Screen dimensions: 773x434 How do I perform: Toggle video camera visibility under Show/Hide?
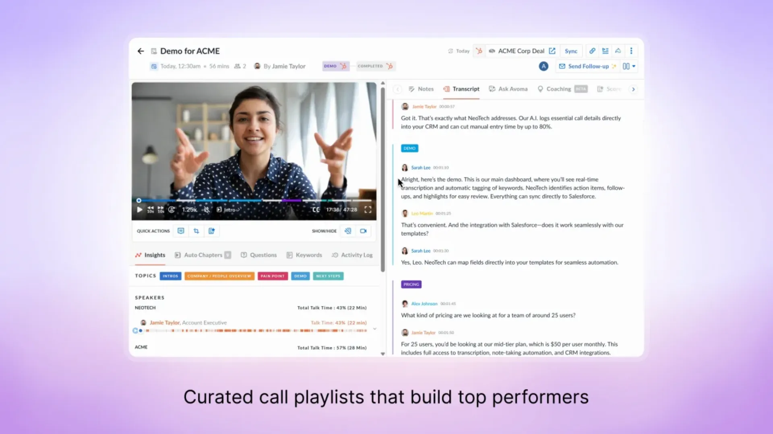[x=363, y=231]
